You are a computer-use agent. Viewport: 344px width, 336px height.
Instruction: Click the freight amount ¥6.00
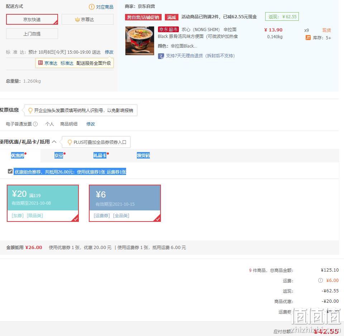coord(333,281)
